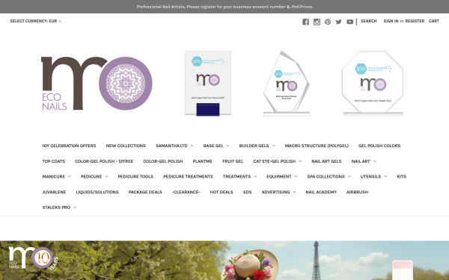
Task: Open the Pinterest social icon
Action: (x=328, y=22)
